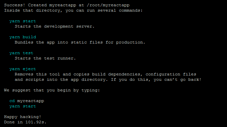This screenshot has height=127, width=227.
Task: Click 'Starts the test runner.' text
Action: click(x=45, y=59)
